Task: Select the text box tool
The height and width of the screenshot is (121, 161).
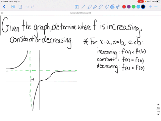Action: 76,7
